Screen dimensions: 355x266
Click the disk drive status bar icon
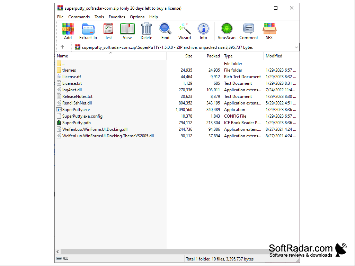[59, 258]
